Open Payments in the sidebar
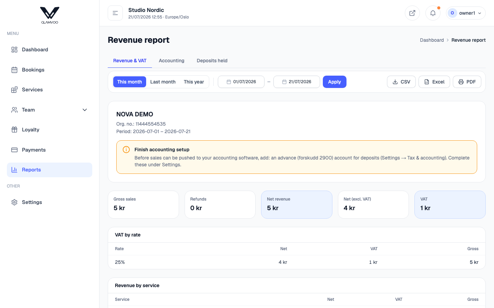This screenshot has width=494, height=308. click(49, 150)
